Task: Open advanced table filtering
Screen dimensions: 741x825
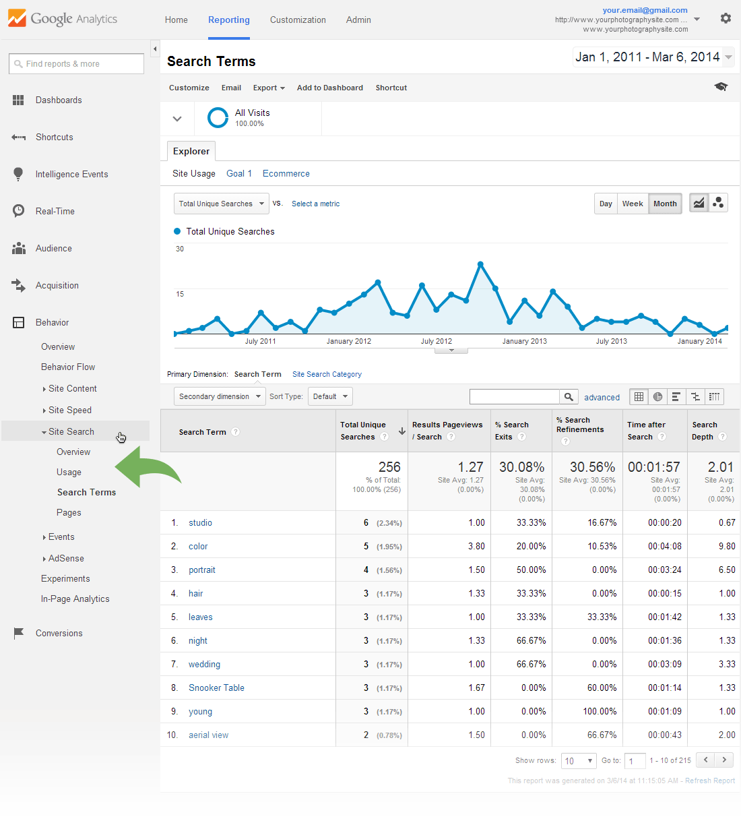Action: click(x=602, y=397)
